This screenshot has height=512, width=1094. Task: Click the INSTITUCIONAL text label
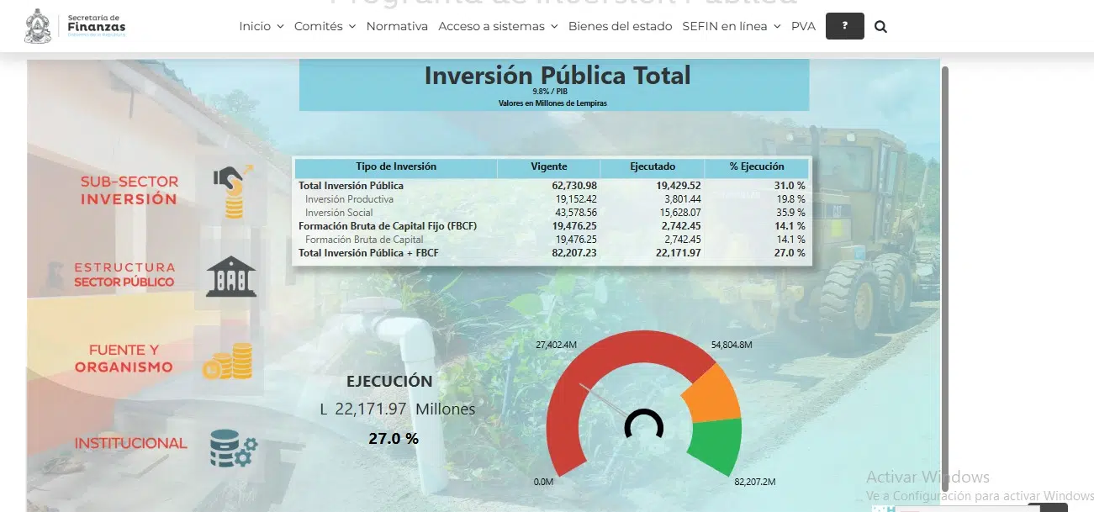tap(130, 443)
